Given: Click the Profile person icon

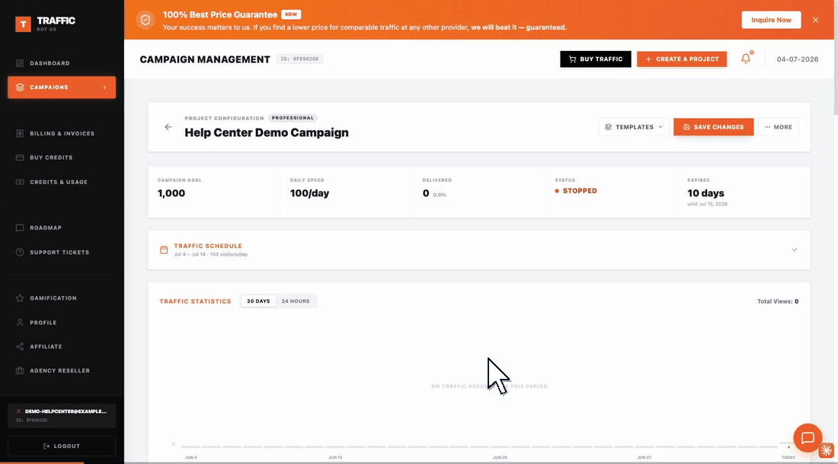Looking at the screenshot, I should tap(20, 323).
